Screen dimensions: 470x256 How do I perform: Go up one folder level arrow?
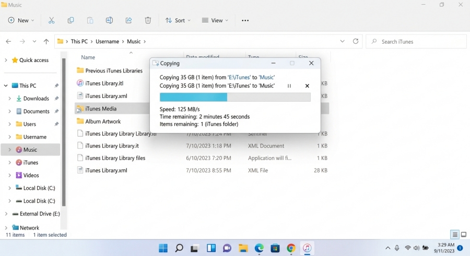[46, 42]
